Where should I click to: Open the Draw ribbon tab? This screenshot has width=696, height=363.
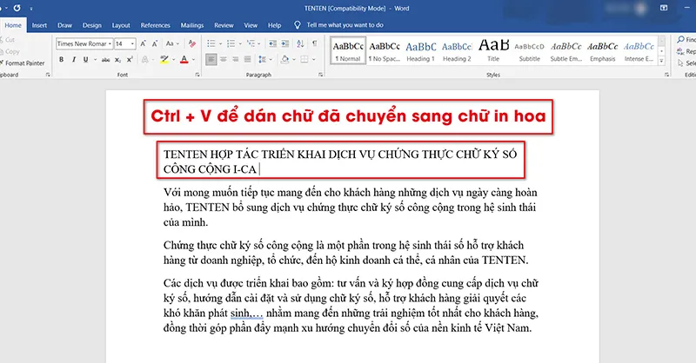coord(64,25)
